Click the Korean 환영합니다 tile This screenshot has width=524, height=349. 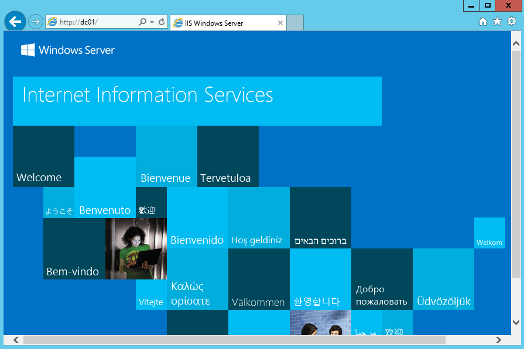pyautogui.click(x=320, y=279)
